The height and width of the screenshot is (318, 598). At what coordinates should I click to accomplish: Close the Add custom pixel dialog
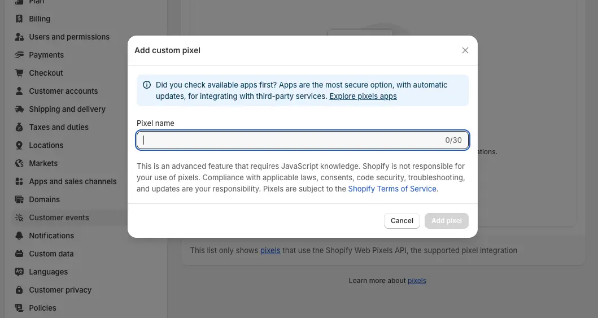click(x=465, y=50)
